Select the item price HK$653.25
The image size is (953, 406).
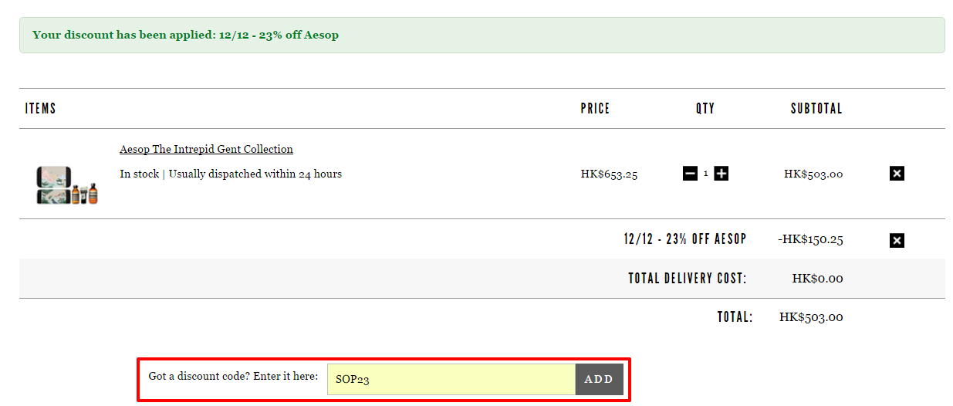pyautogui.click(x=609, y=174)
